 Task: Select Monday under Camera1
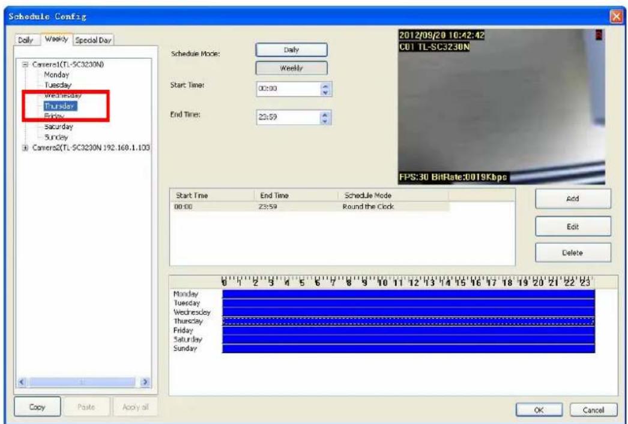pos(56,75)
